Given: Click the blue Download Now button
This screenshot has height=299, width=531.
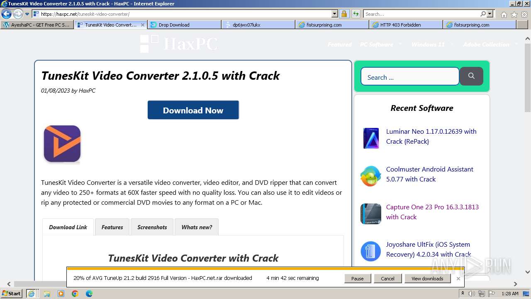Looking at the screenshot, I should click(x=193, y=110).
